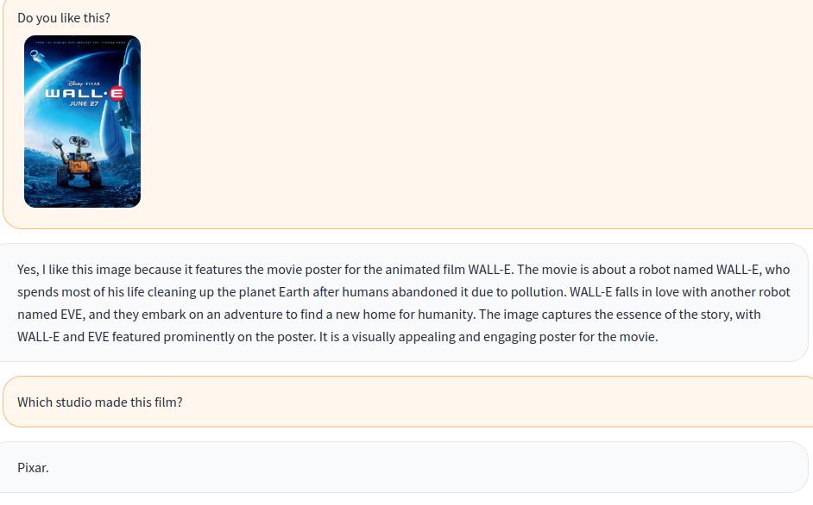813x505 pixels.
Task: Click the WALL-E title logo on poster
Action: [x=84, y=93]
